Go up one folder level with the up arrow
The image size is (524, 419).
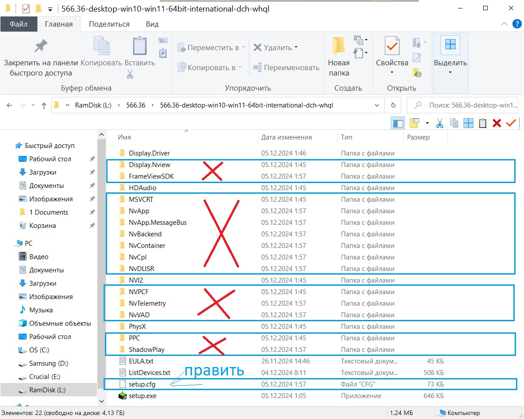tap(44, 106)
